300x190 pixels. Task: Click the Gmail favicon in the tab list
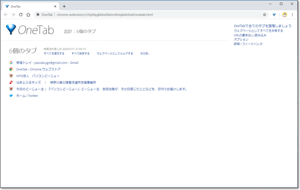[x=11, y=62]
